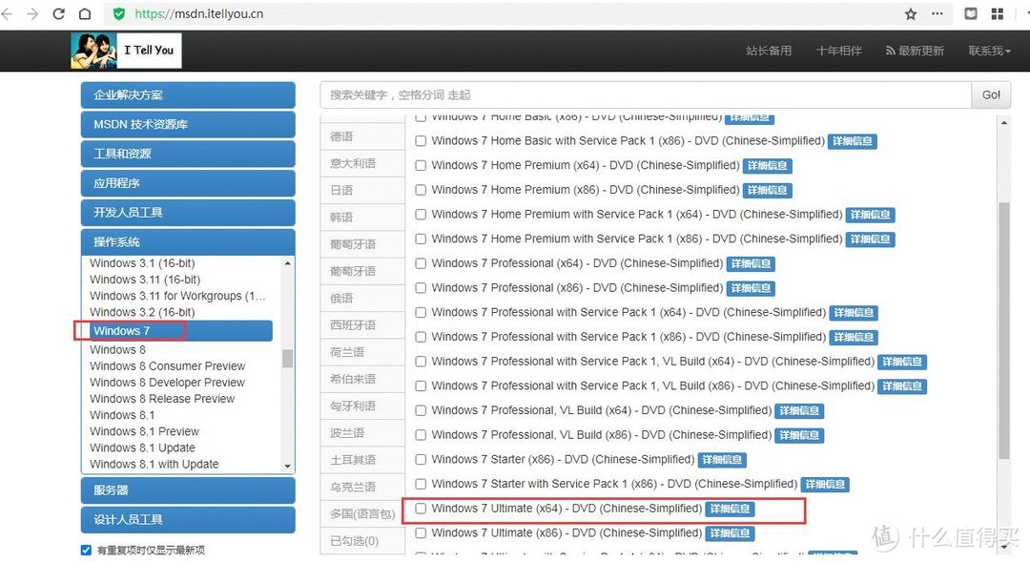
Task: Switch to the 意大利语 language tab
Action: tap(362, 163)
